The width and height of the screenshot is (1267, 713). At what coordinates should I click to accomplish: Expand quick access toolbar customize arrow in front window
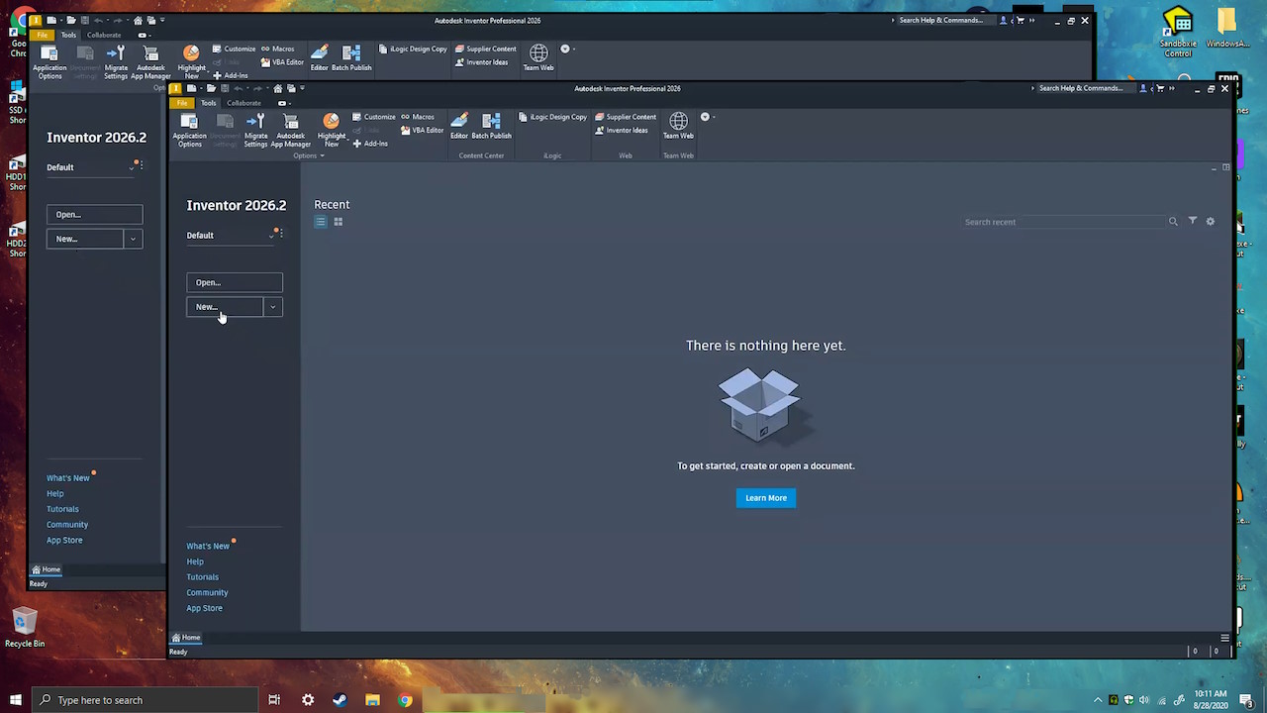301,88
